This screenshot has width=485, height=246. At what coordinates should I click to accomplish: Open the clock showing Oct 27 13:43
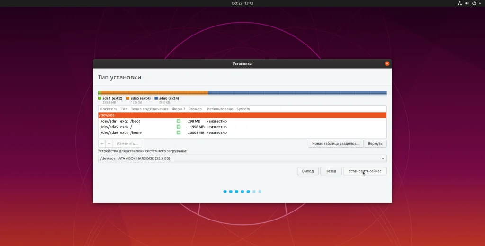tap(242, 3)
